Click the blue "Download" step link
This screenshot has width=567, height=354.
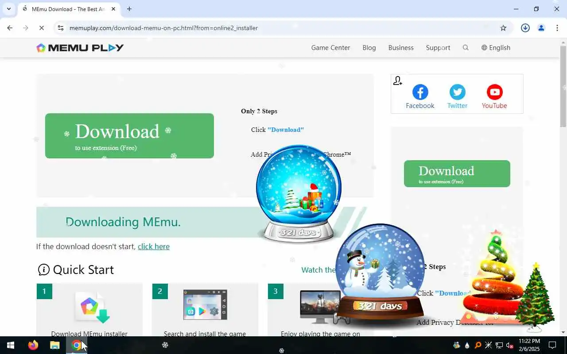click(x=286, y=130)
